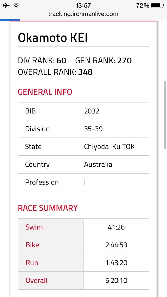This screenshot has width=167, height=297.
Task: Tap the overall time 5:20:10
Action: 116,280
